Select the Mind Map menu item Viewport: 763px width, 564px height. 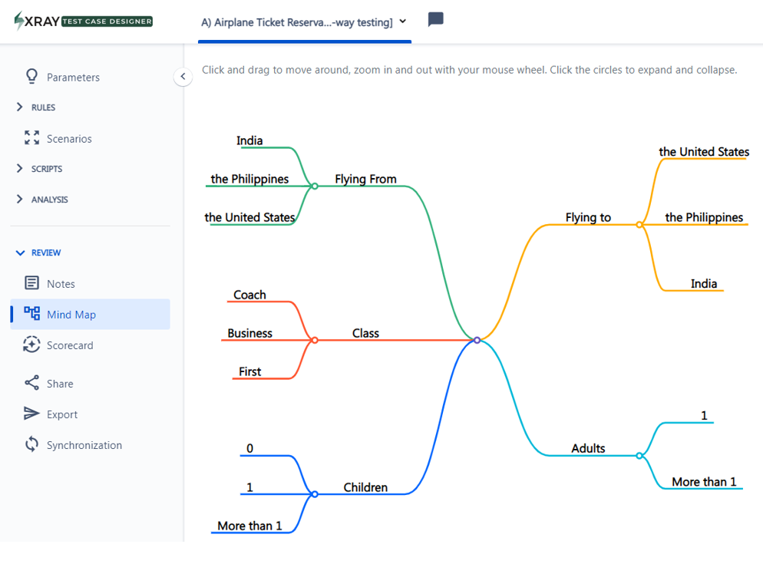[71, 315]
